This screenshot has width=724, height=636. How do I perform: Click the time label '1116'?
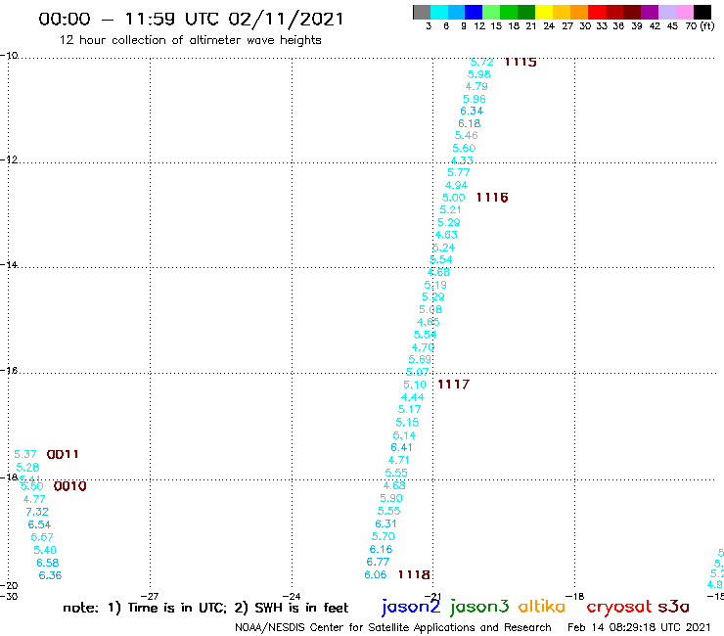pyautogui.click(x=492, y=198)
